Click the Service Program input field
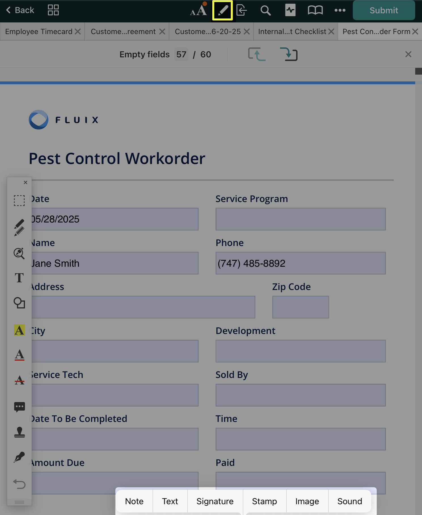 tap(300, 219)
